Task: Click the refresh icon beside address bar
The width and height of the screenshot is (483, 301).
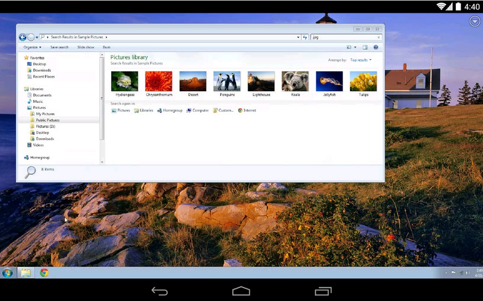Action: pos(305,37)
